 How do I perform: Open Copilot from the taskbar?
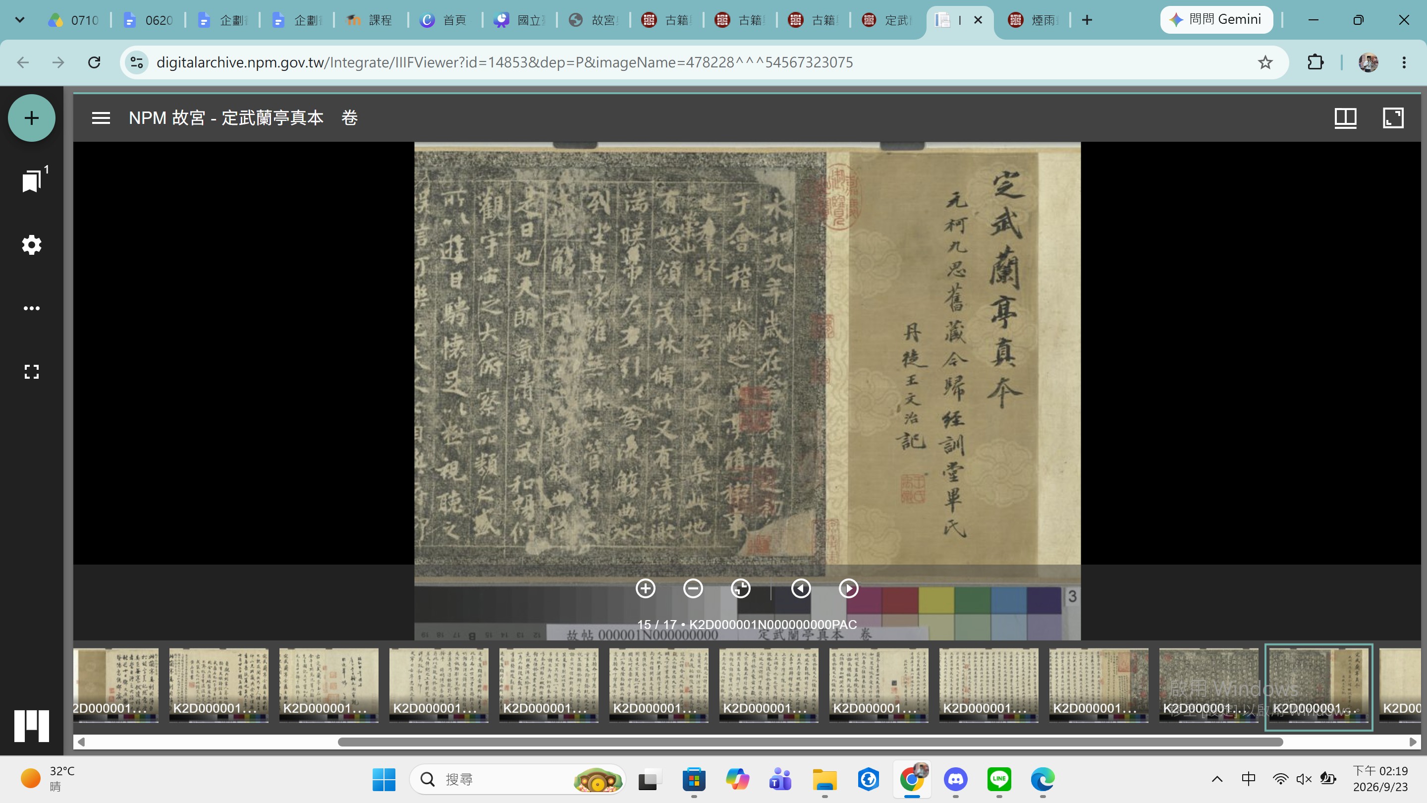[x=737, y=780]
